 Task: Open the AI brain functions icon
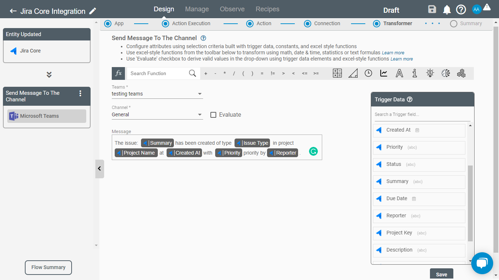[446, 73]
